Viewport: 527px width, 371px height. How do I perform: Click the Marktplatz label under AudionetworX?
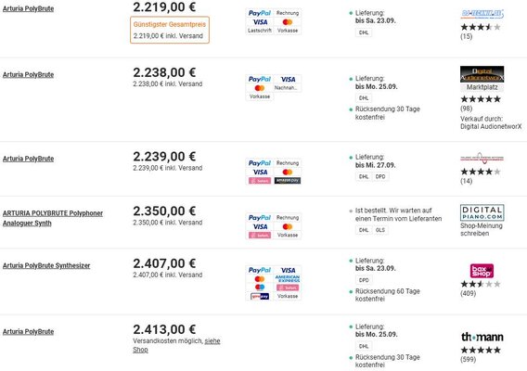point(482,87)
